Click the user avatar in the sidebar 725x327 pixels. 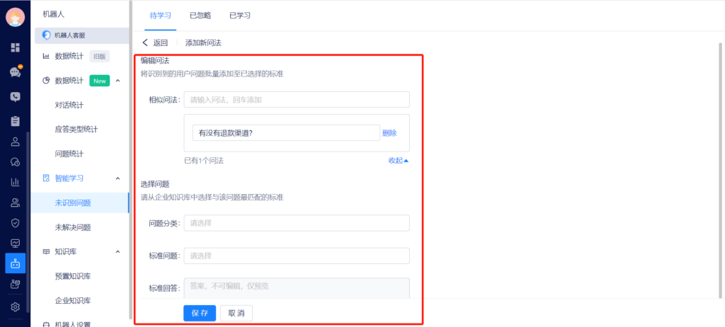pos(16,17)
